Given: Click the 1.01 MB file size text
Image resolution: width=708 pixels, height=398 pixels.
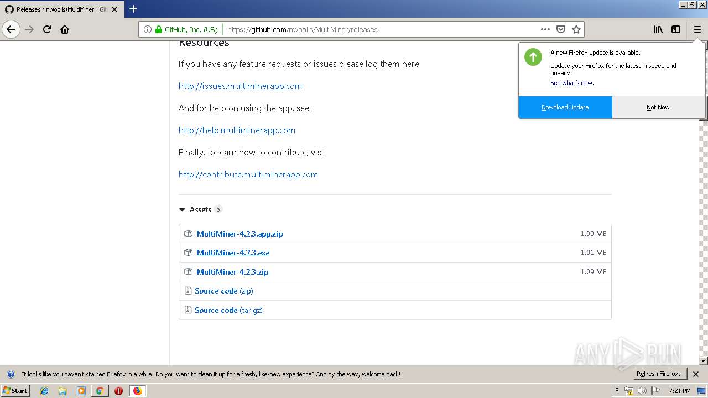Looking at the screenshot, I should (594, 253).
